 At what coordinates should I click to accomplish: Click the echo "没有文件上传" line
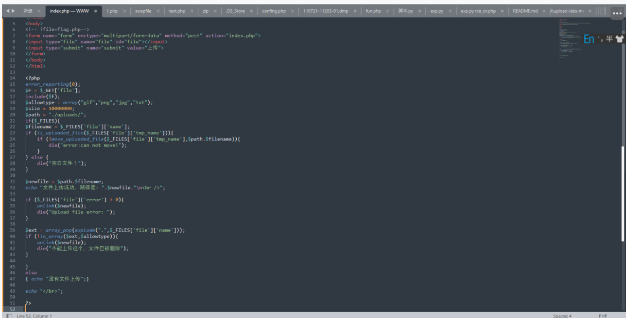click(x=57, y=279)
